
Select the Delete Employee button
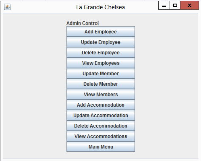click(x=101, y=52)
